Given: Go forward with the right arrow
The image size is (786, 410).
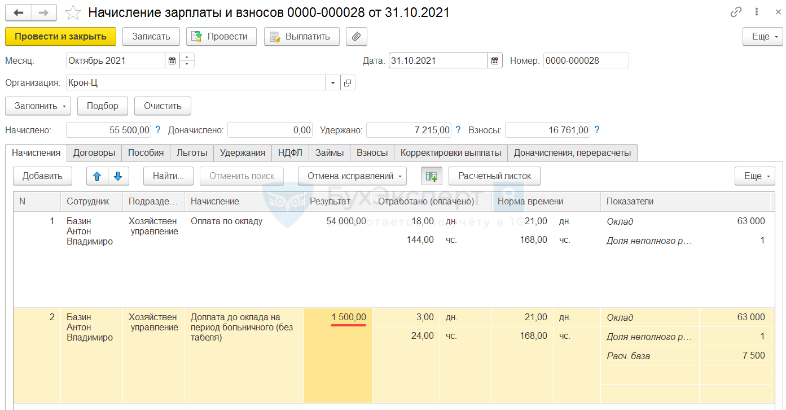Looking at the screenshot, I should (x=43, y=12).
